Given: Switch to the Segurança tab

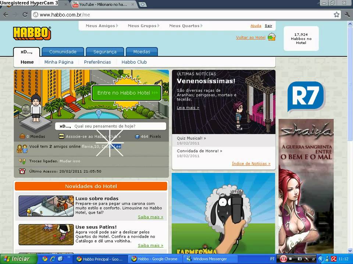Looking at the screenshot, I should click(x=105, y=52).
